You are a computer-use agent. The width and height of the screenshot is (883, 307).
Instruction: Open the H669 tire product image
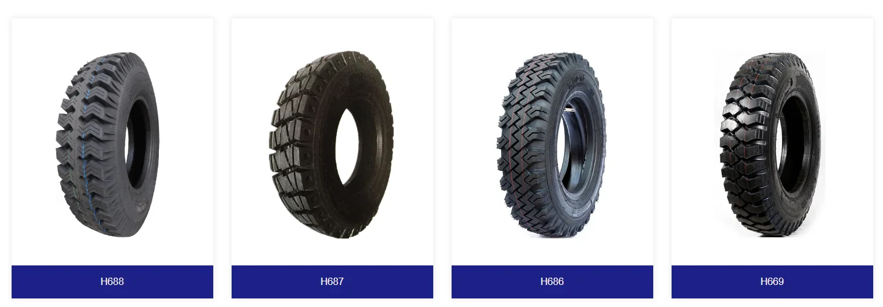click(772, 145)
